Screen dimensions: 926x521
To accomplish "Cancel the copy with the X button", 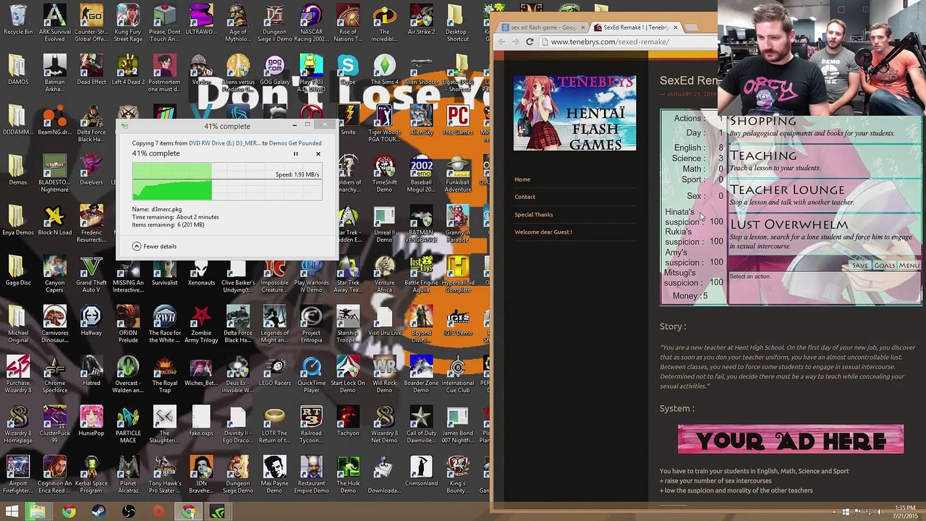I will coord(318,154).
